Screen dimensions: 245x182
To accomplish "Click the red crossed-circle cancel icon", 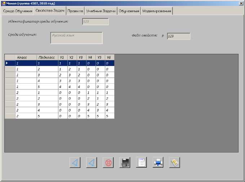I will pyautogui.click(x=108, y=163).
